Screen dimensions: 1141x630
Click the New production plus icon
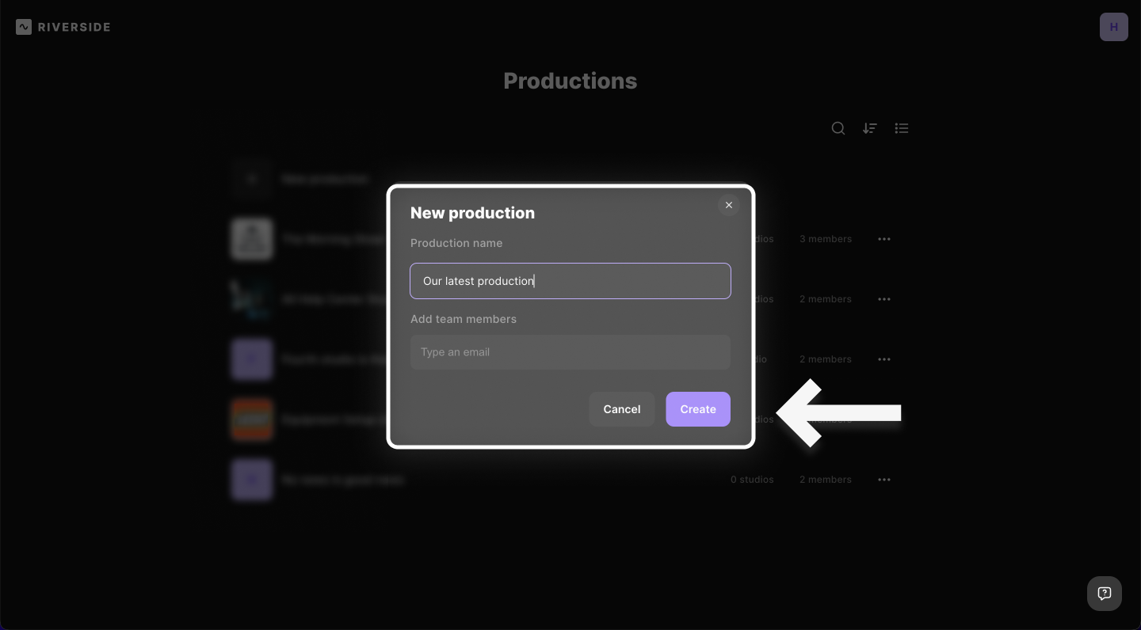(252, 179)
